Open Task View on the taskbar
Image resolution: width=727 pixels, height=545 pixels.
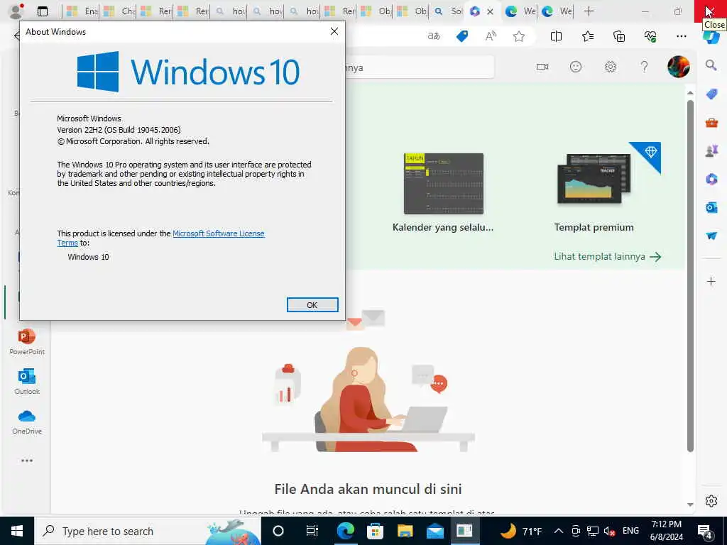tap(312, 531)
